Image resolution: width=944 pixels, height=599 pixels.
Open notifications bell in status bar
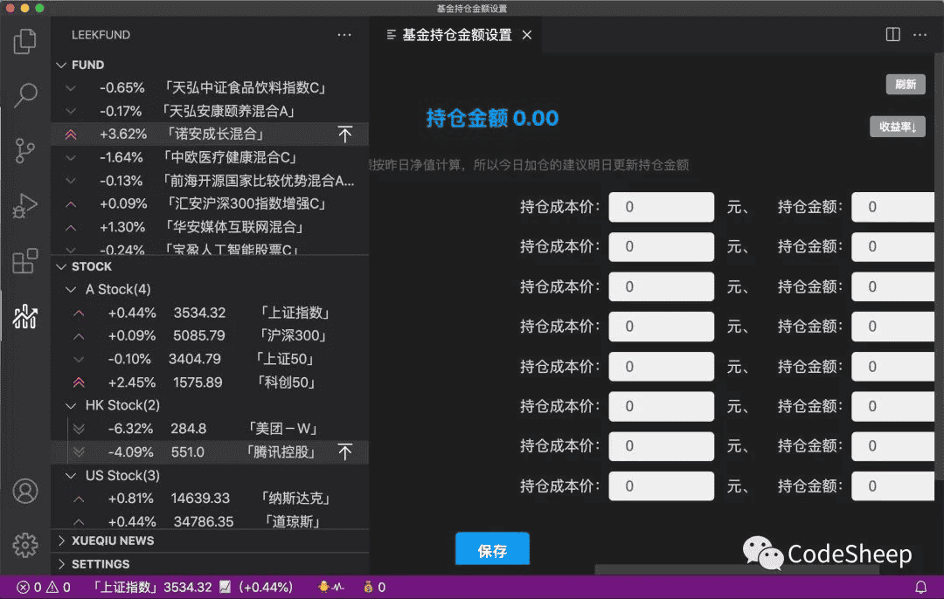[921, 587]
